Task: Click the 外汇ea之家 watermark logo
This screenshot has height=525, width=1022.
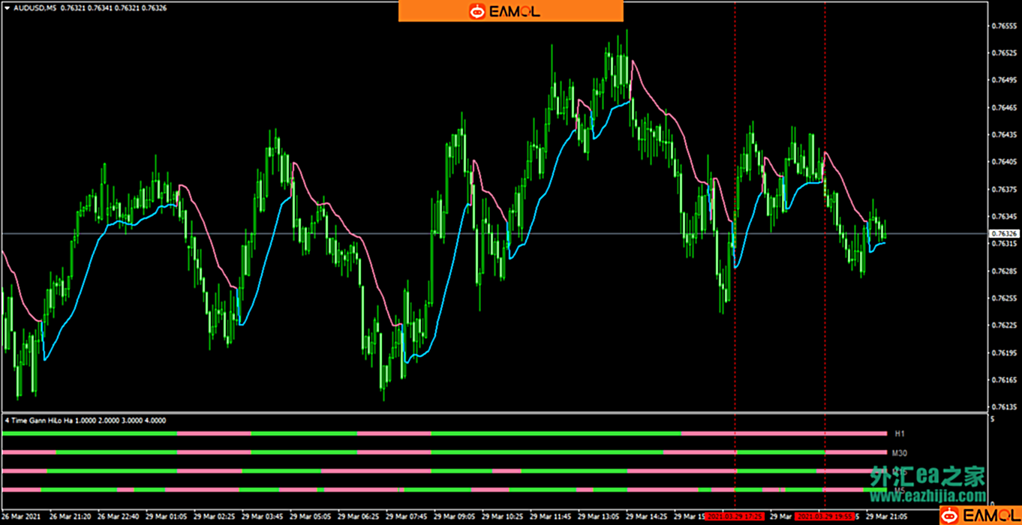Action: pyautogui.click(x=927, y=476)
